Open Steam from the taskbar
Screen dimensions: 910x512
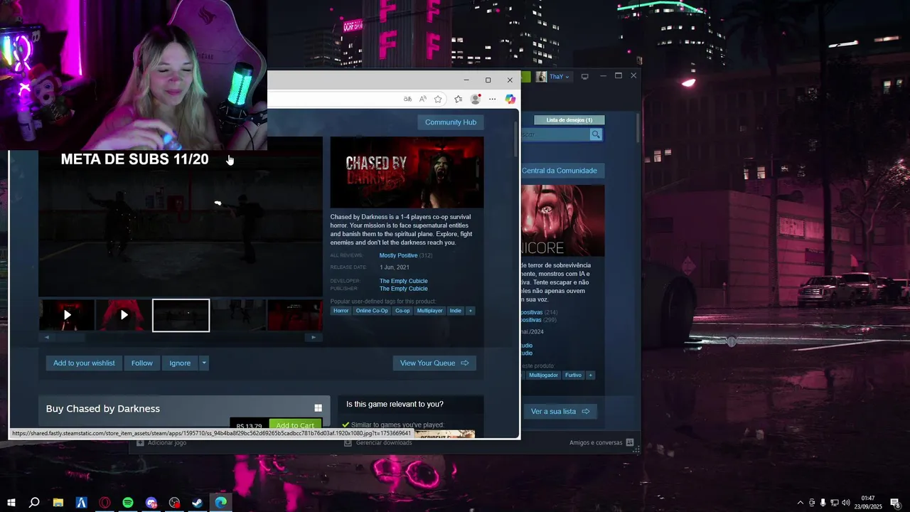pyautogui.click(x=198, y=503)
